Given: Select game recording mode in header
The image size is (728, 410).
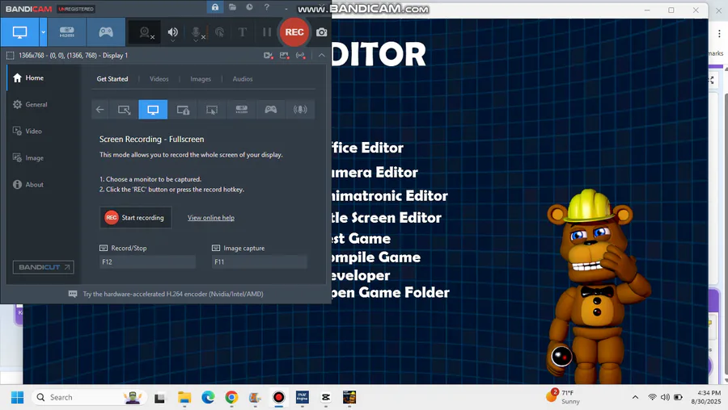Looking at the screenshot, I should (106, 32).
